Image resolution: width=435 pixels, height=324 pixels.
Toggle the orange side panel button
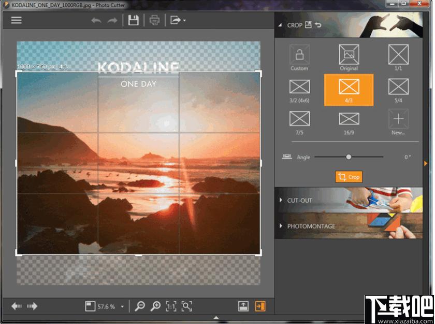click(x=260, y=306)
